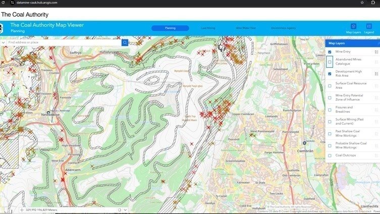Uncheck the Mine Entry layer
This screenshot has height=214, width=380.
pyautogui.click(x=330, y=51)
